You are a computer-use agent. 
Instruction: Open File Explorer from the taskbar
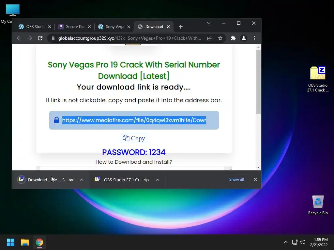click(25, 242)
